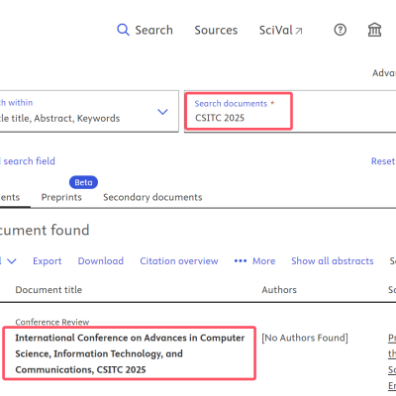Viewport: 396px width, 396px height.
Task: Click the Search magnifier icon
Action: point(123,30)
